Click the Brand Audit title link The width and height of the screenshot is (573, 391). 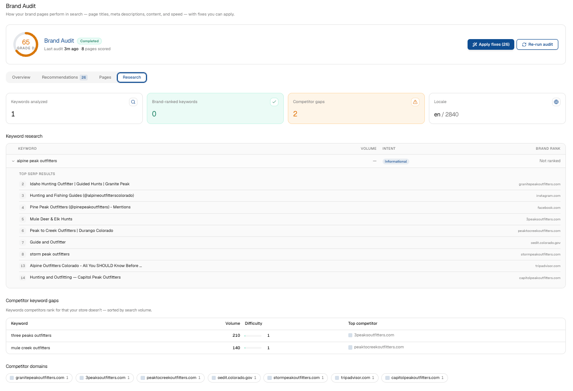(59, 41)
